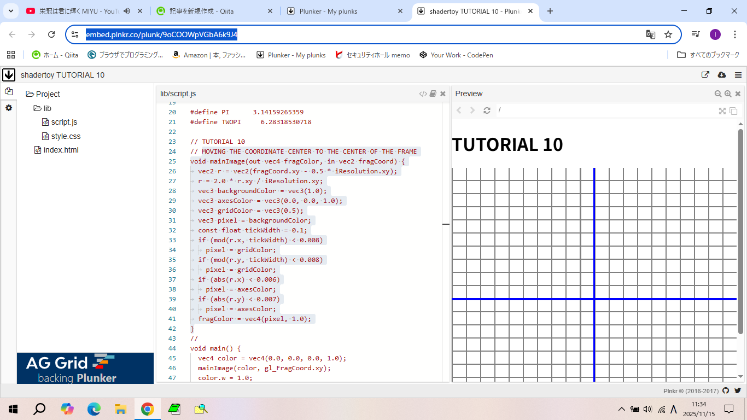The image size is (747, 420).
Task: Refresh the preview with reload icon
Action: (487, 110)
